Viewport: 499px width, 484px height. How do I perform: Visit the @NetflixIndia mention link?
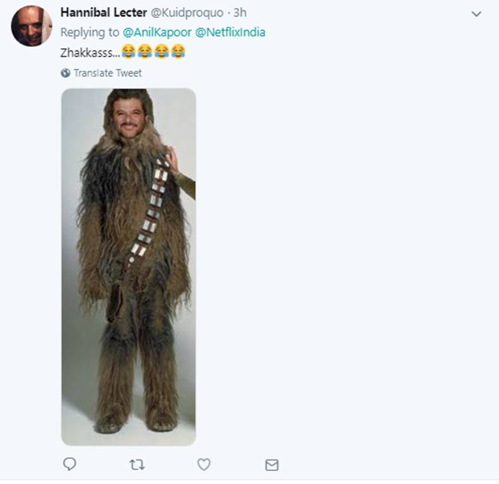[x=230, y=32]
